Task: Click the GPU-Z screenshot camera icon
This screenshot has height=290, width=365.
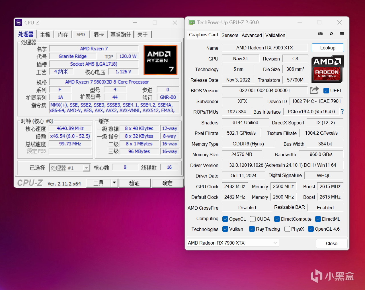Action: pyautogui.click(x=320, y=34)
